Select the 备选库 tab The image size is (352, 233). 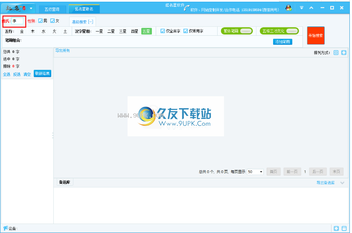click(x=65, y=182)
